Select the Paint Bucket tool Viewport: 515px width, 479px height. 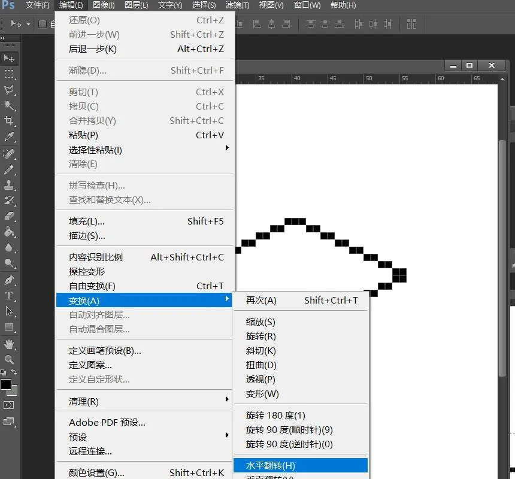(x=9, y=232)
